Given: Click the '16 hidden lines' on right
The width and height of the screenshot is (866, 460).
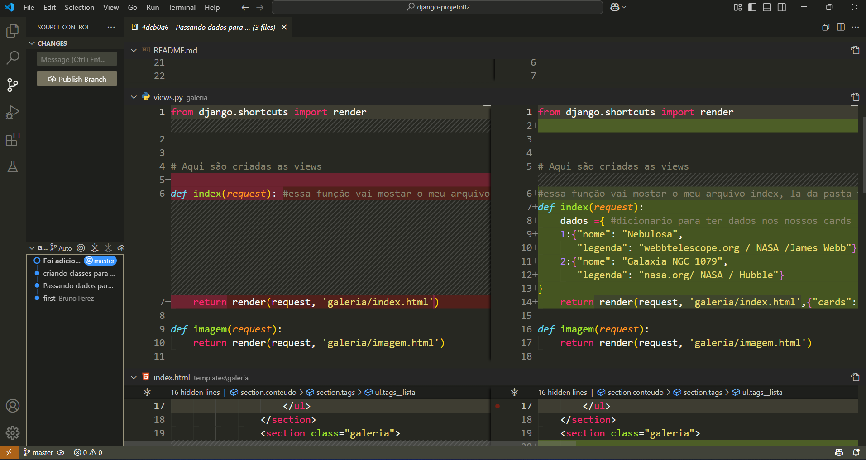Looking at the screenshot, I should click(x=562, y=392).
